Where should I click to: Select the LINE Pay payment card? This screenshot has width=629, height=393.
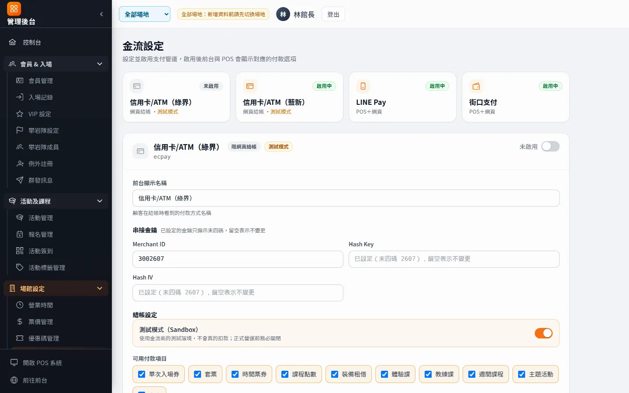click(402, 97)
